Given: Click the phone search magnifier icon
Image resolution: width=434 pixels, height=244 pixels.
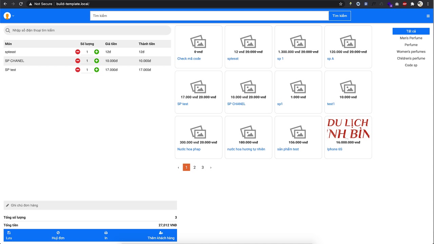Looking at the screenshot, I should tap(8, 30).
